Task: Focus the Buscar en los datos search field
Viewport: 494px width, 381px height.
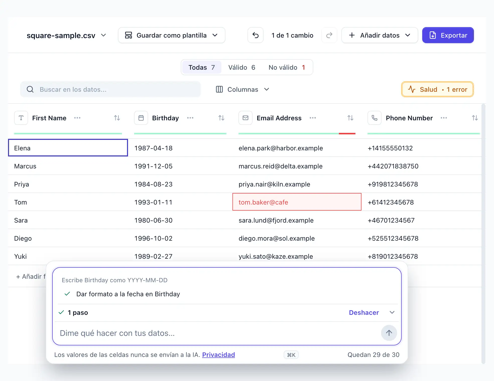Action: 110,89
